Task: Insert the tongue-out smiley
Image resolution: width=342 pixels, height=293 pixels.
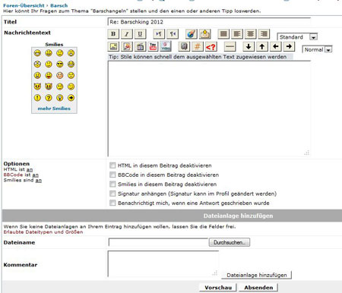Action: 49,75
